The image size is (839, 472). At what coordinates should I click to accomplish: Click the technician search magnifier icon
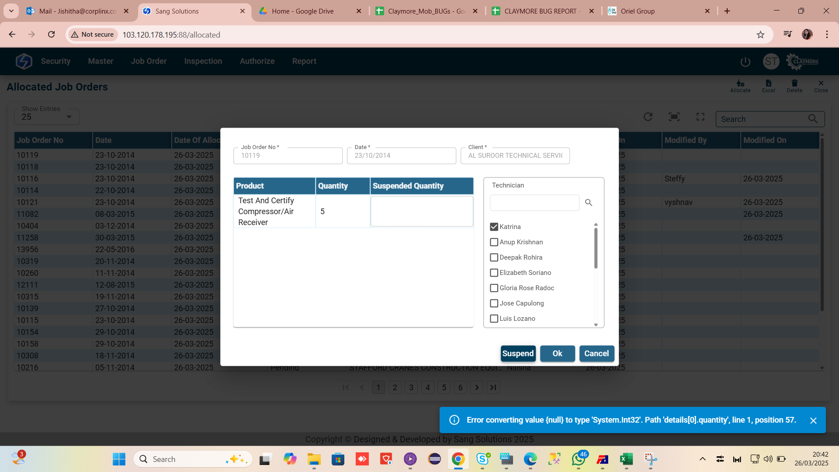coord(589,203)
